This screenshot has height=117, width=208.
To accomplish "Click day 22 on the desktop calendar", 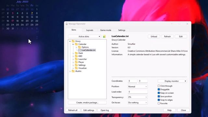I will pyautogui.click(x=37, y=21).
